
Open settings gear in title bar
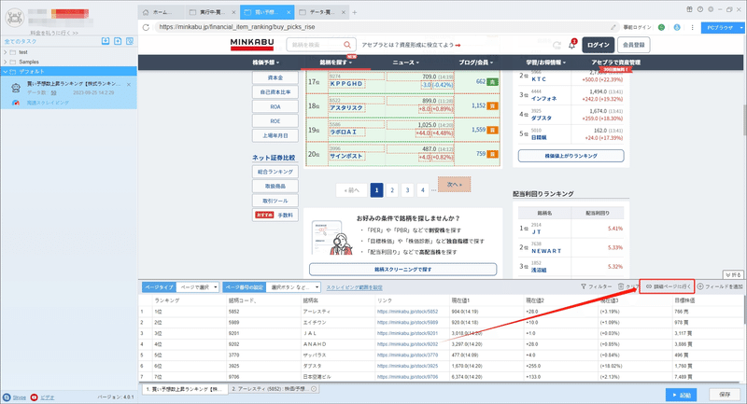pos(711,9)
